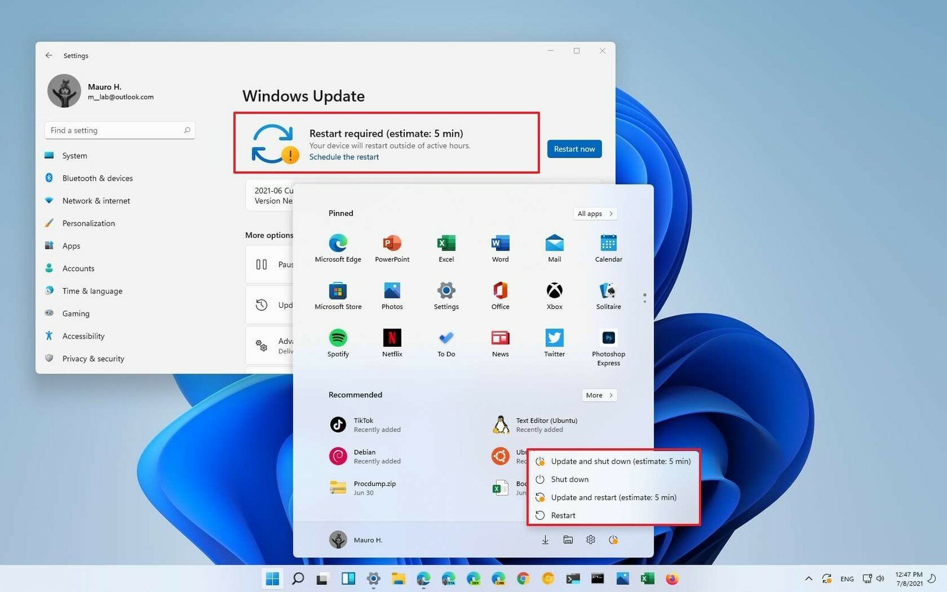
Task: Expand More recommended items
Action: [599, 395]
